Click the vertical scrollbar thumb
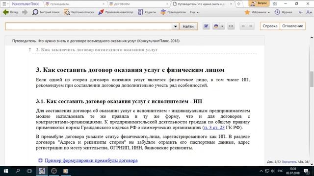 312,79
